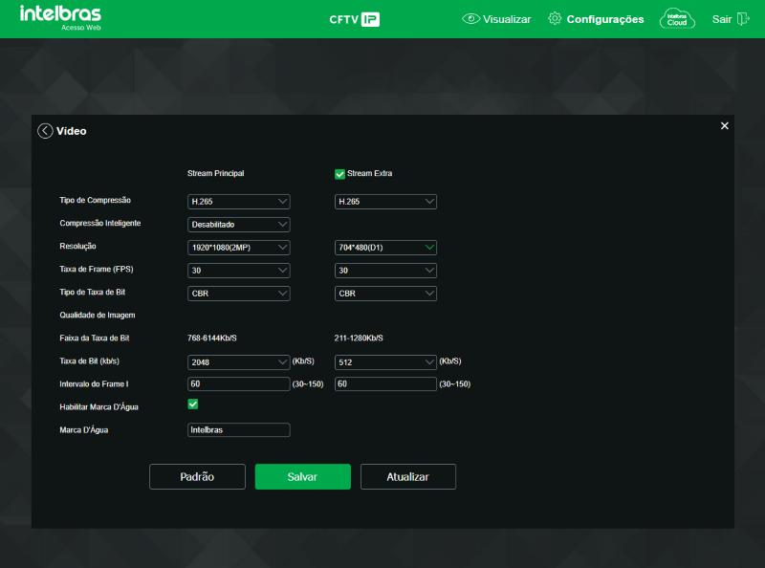The width and height of the screenshot is (765, 568).
Task: Expand Stream Principal CBR bit rate type
Action: 238,294
